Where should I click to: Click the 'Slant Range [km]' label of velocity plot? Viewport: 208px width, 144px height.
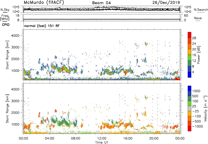point(7,109)
